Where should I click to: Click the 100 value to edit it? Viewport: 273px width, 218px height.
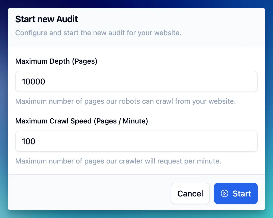point(28,141)
